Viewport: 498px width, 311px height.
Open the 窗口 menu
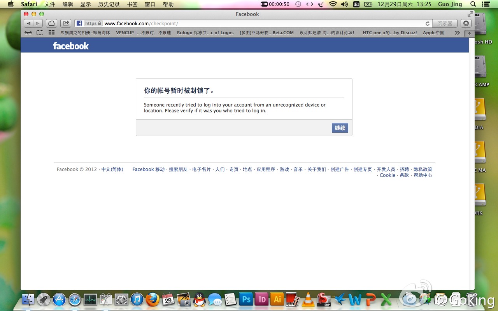(x=150, y=4)
